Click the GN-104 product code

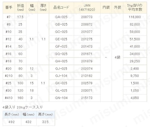(61, 98)
